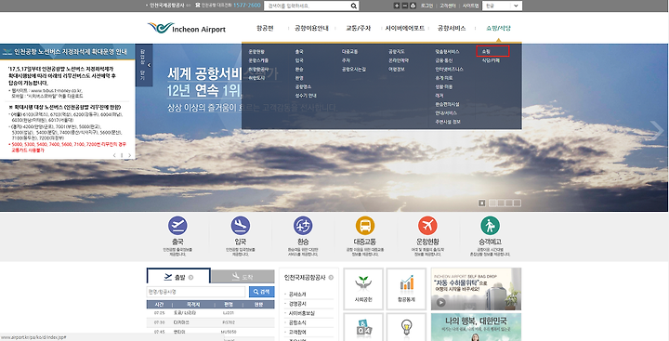
Task: Open the 대중교통 bus circle icon
Action: tap(365, 226)
